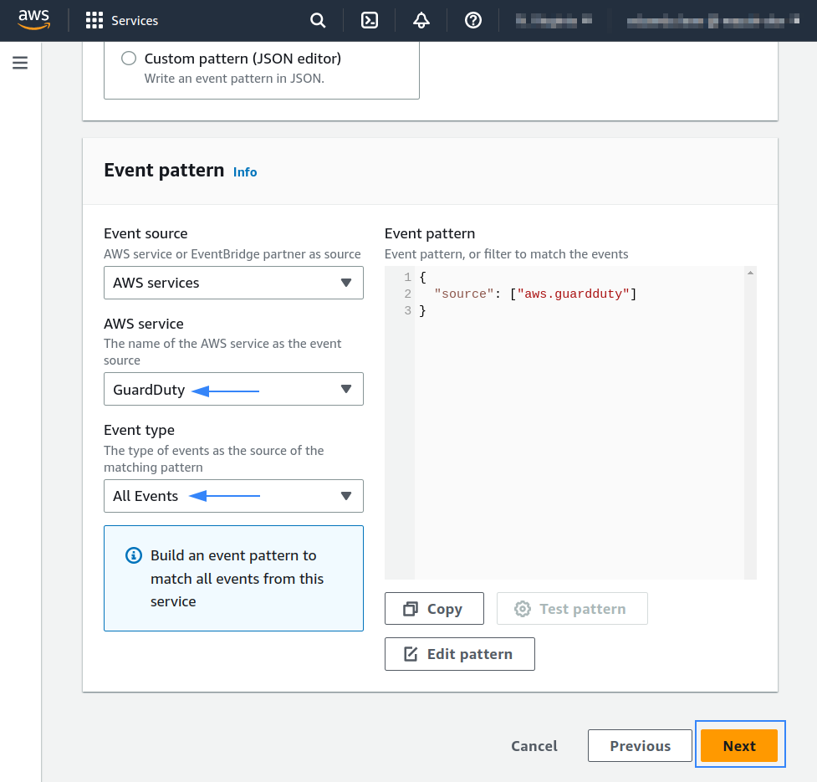Copy the event pattern

point(434,609)
